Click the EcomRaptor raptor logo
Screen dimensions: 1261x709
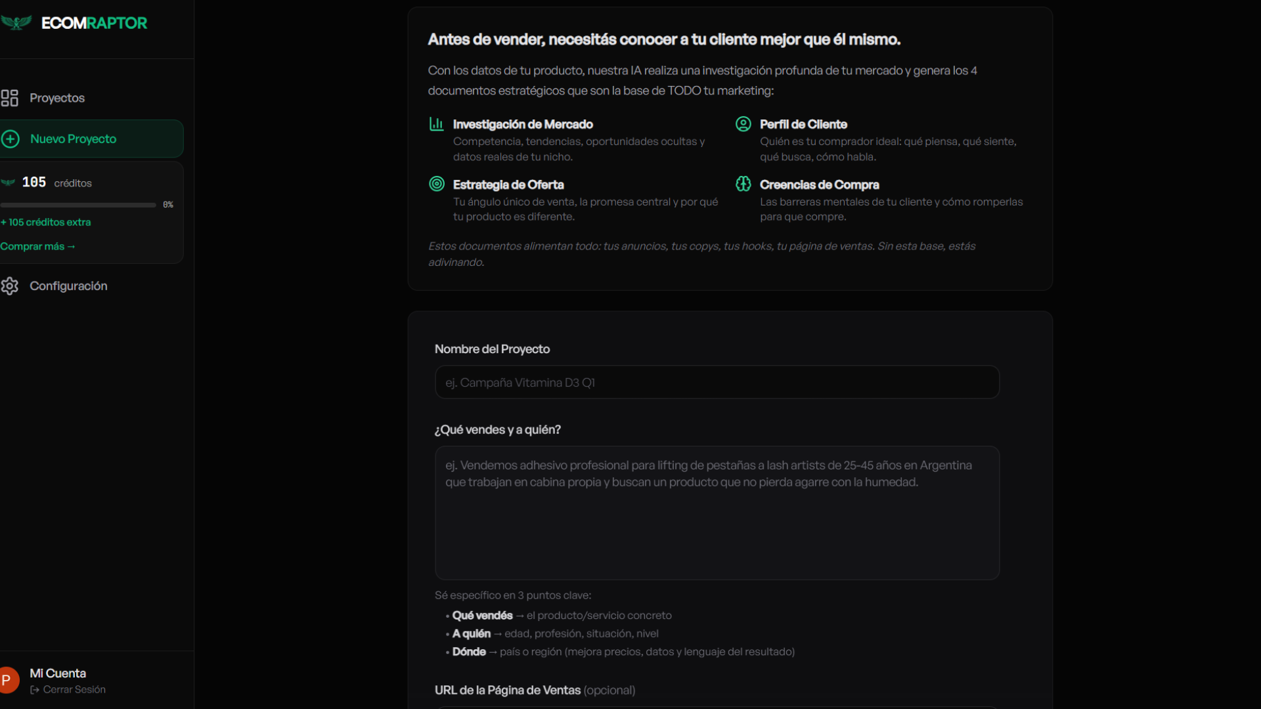pyautogui.click(x=16, y=22)
